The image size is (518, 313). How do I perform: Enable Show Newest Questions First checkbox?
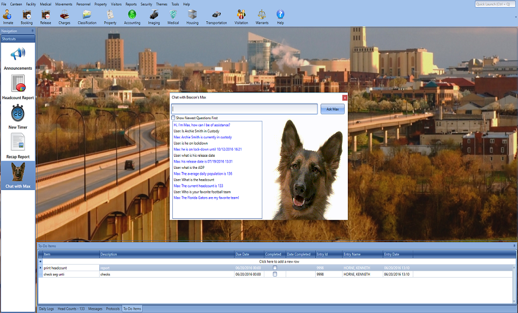[173, 118]
